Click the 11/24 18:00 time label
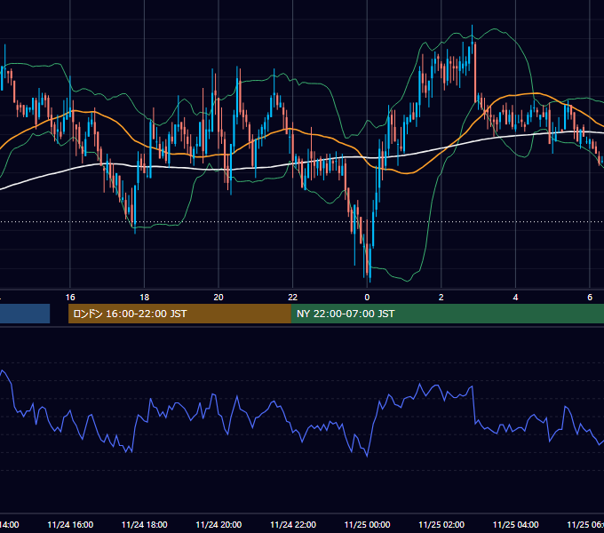This screenshot has height=533, width=604. point(145,524)
